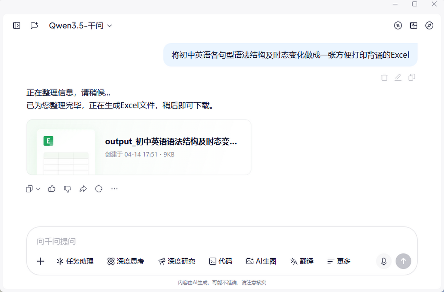444x292 pixels.
Task: Toggle 深度思考 deep thinking mode
Action: coord(126,261)
